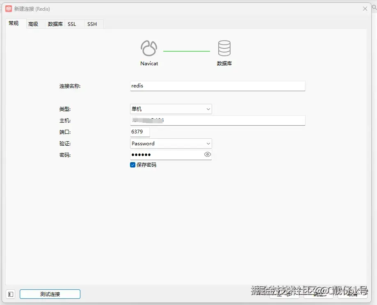Image resolution: width=377 pixels, height=305 pixels.
Task: Open the 数据库 tab
Action: [55, 24]
